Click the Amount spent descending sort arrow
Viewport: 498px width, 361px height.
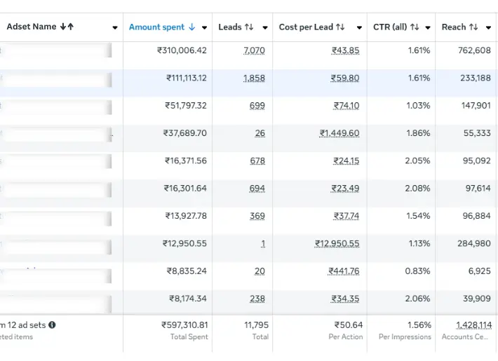(x=192, y=27)
